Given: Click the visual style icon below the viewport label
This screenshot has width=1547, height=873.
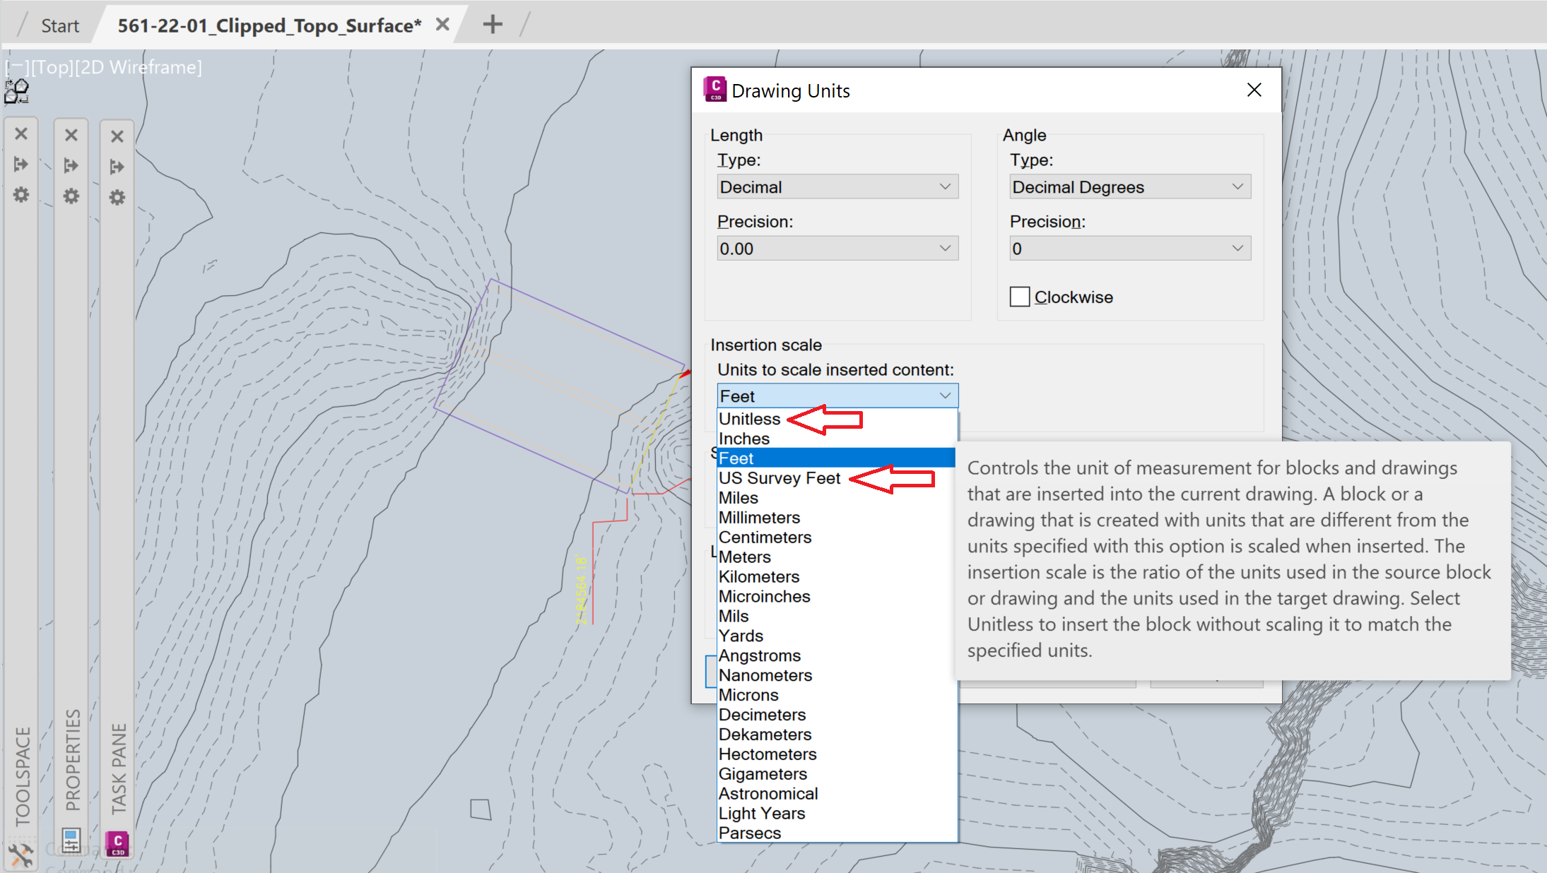Looking at the screenshot, I should click(16, 91).
